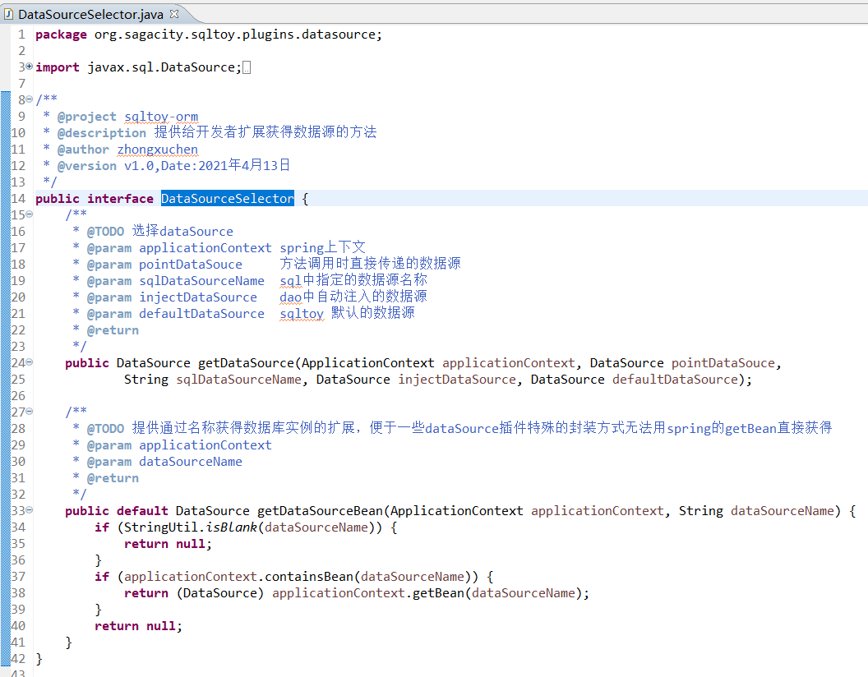Click the @description tag on line 10
Viewport: 868px width, 677px height.
click(x=102, y=133)
